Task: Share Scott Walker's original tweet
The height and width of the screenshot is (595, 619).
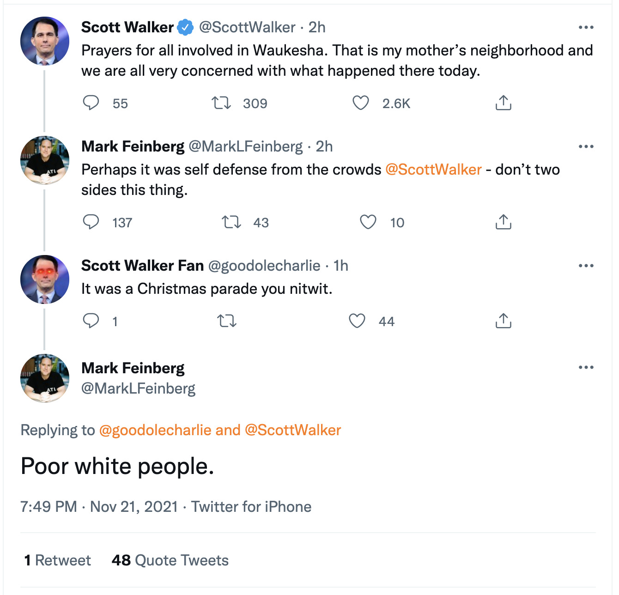Action: click(x=503, y=103)
